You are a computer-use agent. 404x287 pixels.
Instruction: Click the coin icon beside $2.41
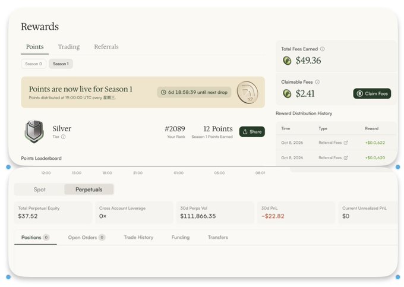pos(287,93)
